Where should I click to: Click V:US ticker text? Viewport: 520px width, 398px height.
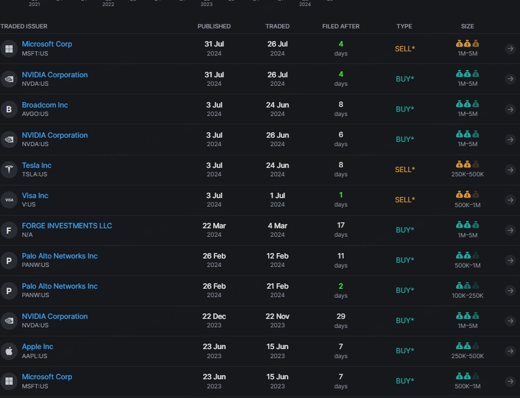click(28, 204)
